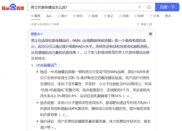Open the HVE赫曼因 link
The width and height of the screenshot is (182, 131).
pyautogui.click(x=45, y=65)
